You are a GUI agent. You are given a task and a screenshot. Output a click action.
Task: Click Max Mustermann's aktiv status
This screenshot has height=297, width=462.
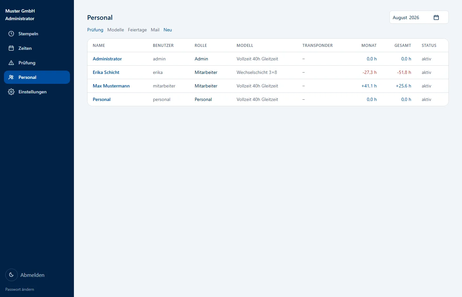[426, 86]
